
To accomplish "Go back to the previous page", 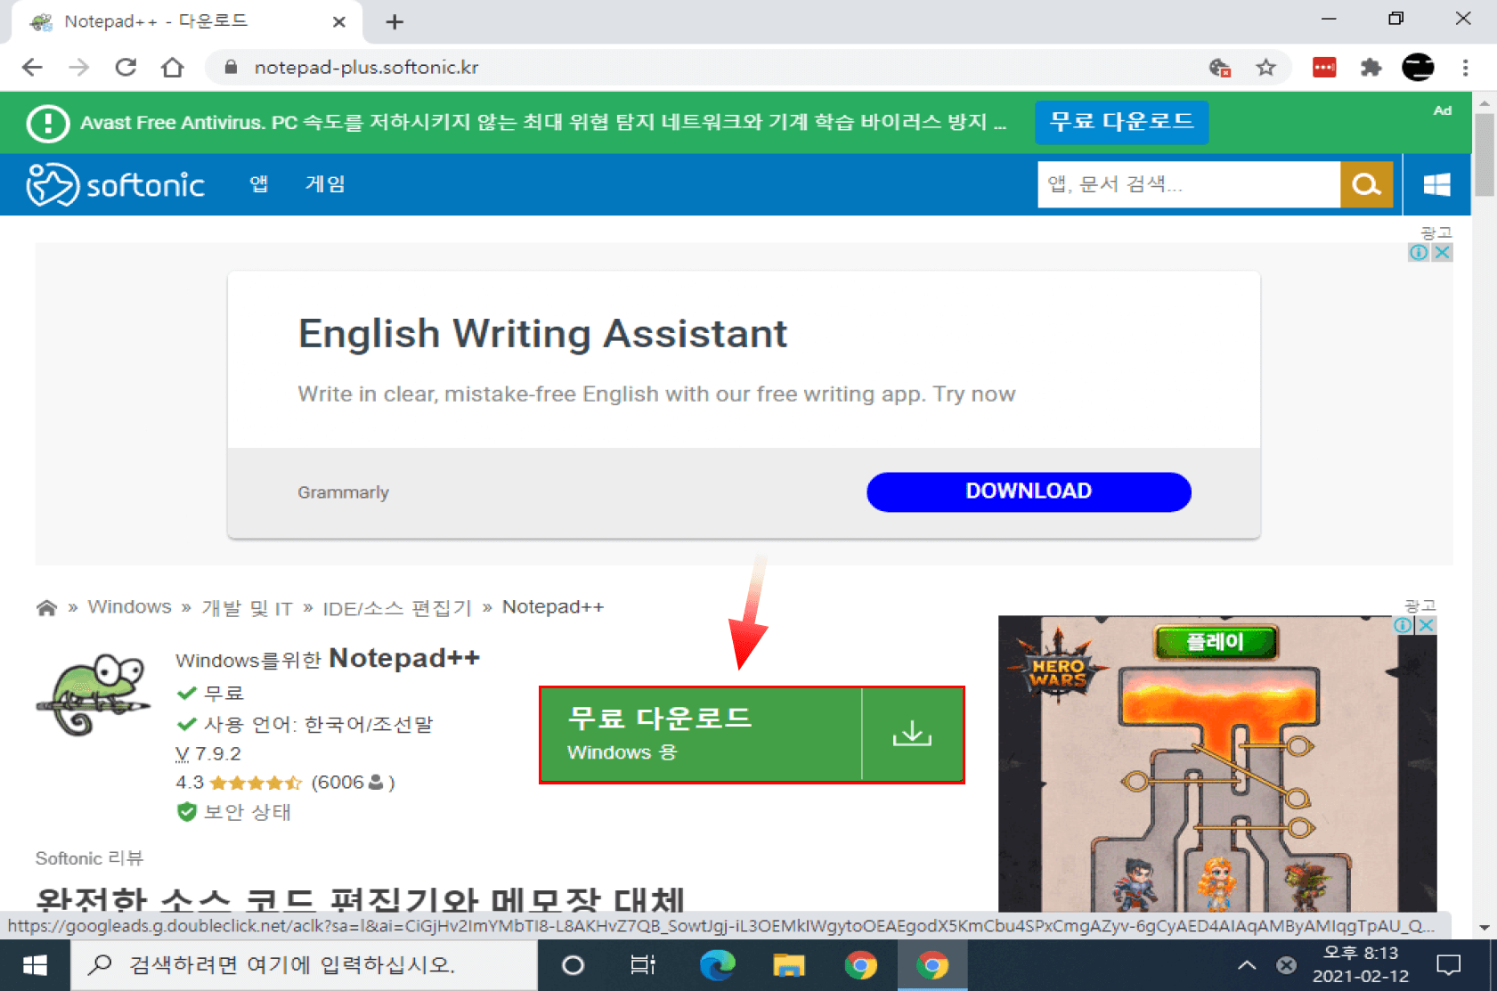I will click(32, 68).
